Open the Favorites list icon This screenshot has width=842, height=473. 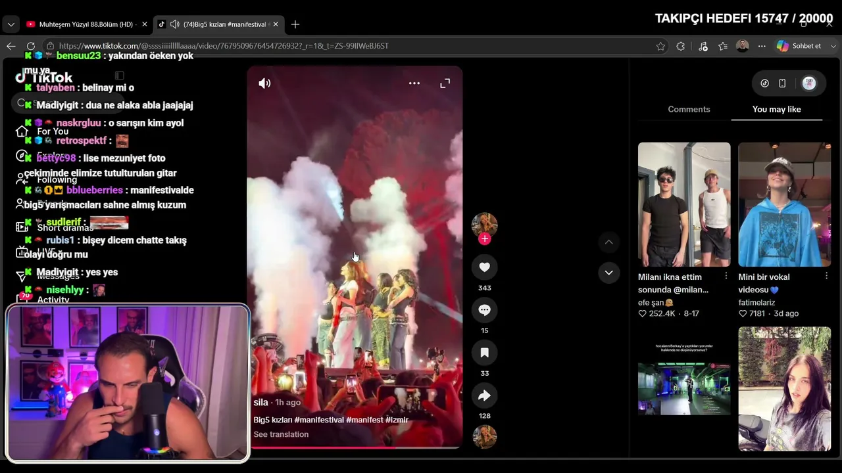pos(723,46)
